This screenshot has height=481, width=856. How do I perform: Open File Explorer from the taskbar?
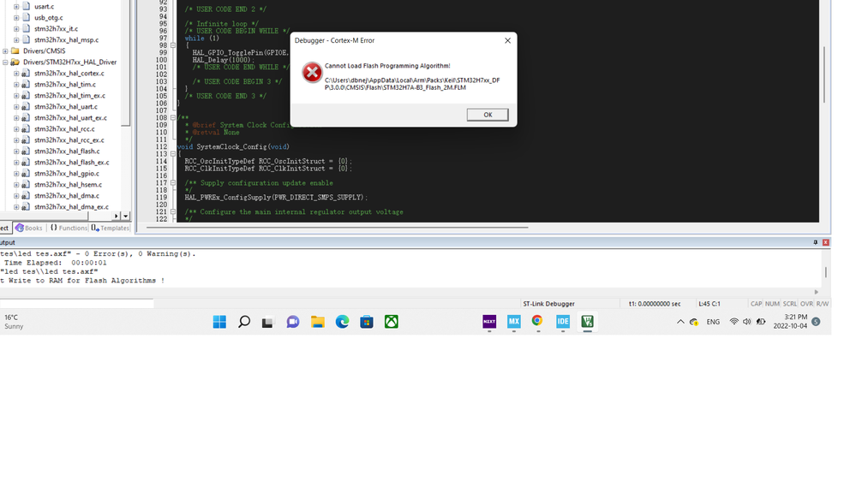[x=318, y=322]
